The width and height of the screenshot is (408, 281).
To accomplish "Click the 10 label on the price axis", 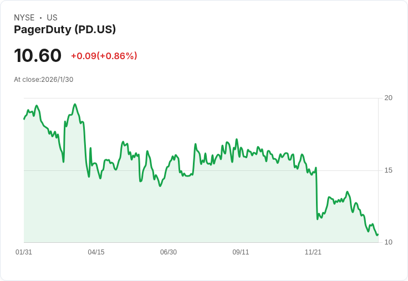I will tap(389, 242).
